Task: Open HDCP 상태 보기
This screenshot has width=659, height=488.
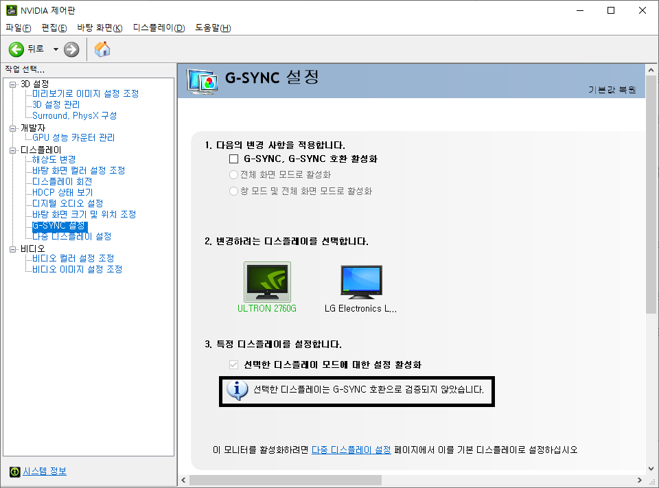Action: pyautogui.click(x=62, y=192)
